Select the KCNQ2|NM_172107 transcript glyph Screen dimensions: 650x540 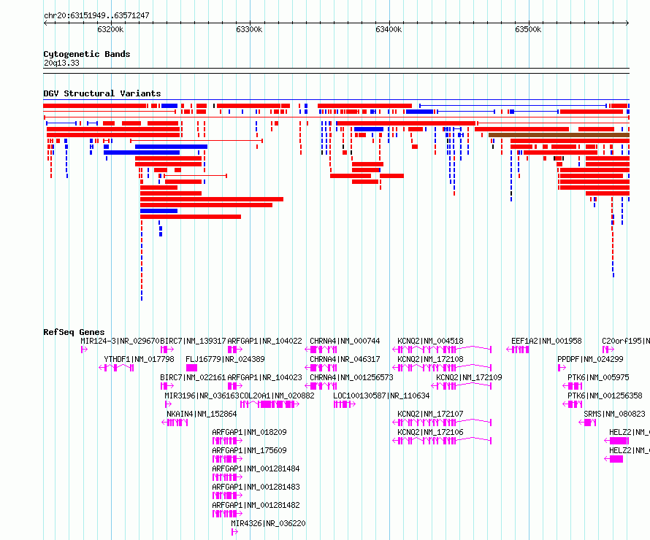[x=442, y=423]
